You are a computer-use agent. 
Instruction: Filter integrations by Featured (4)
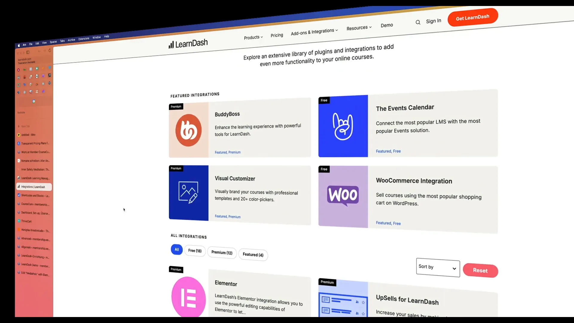[253, 255]
